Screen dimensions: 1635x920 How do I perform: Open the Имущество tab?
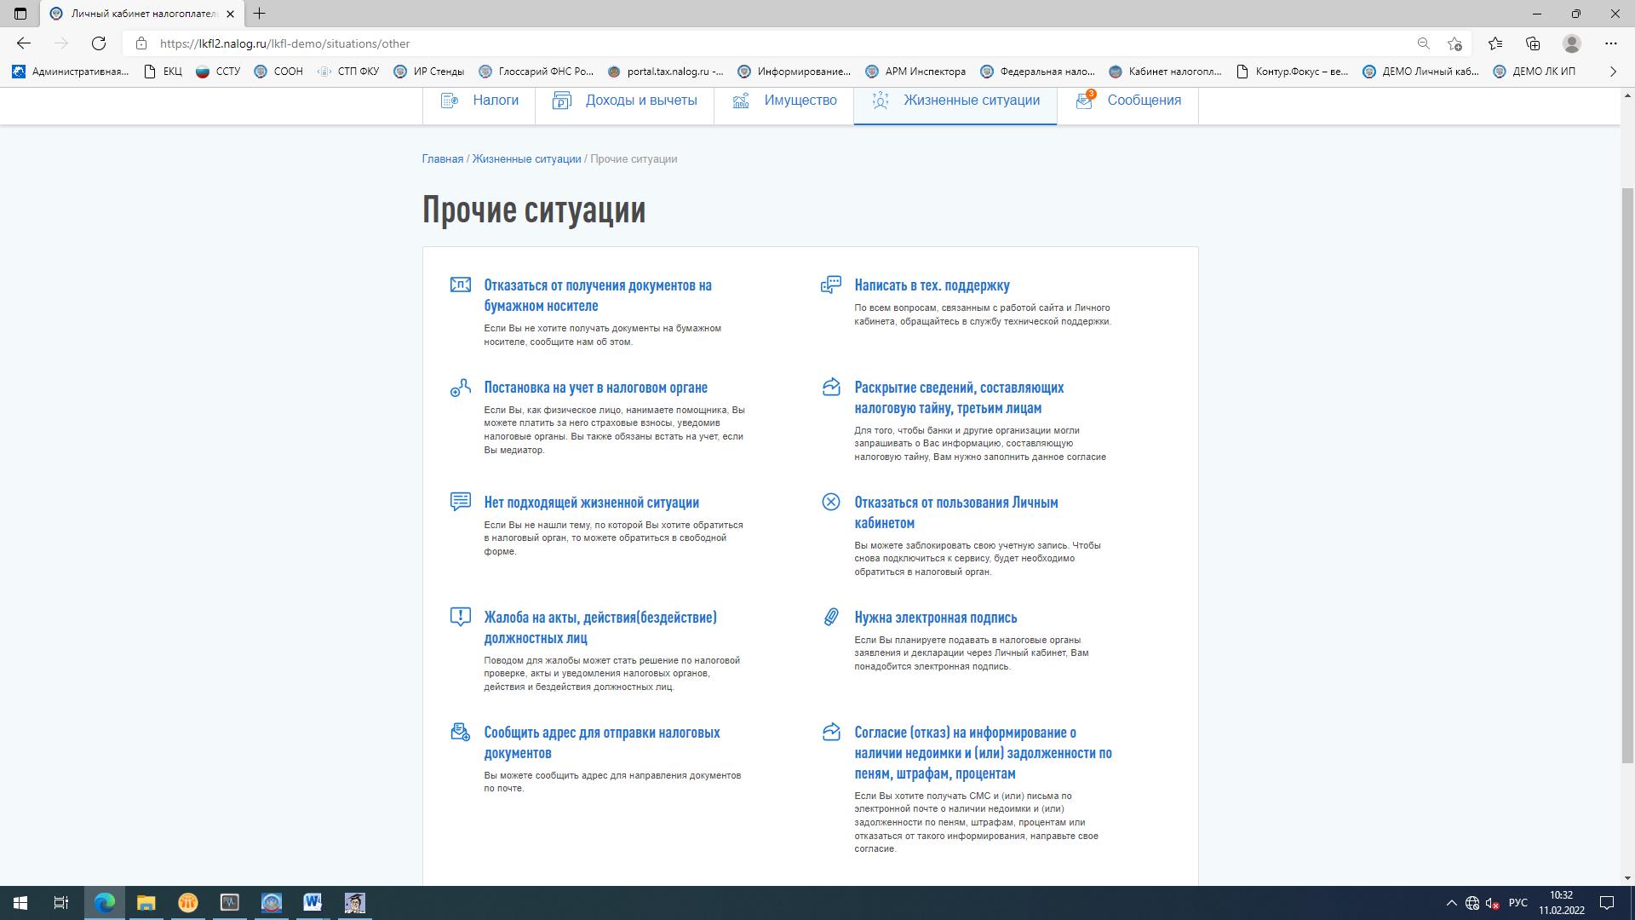[x=783, y=101]
